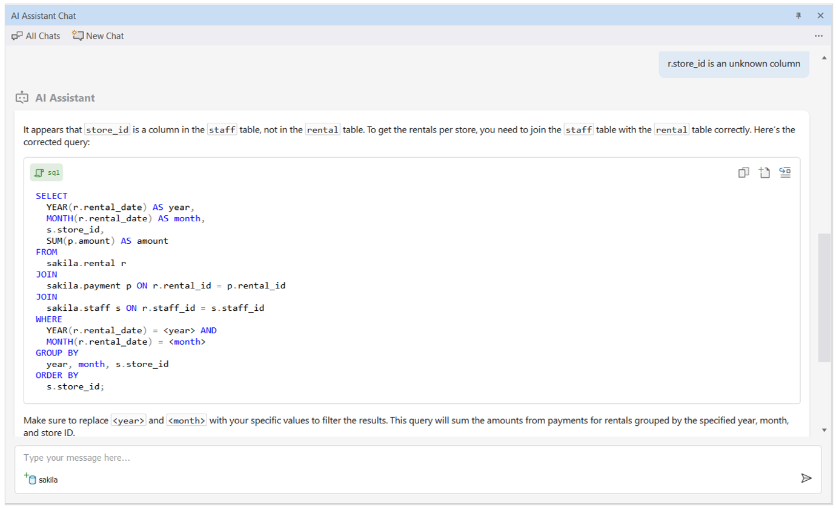Pin the AI Assistant Chat panel
Screen dimensions: 836x508
(x=798, y=16)
